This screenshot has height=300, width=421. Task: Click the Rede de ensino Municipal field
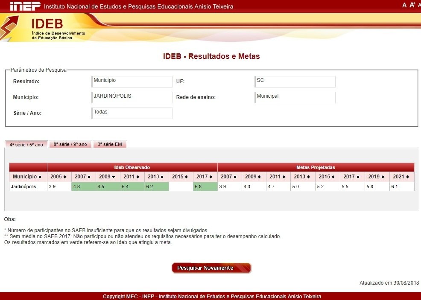coord(295,97)
